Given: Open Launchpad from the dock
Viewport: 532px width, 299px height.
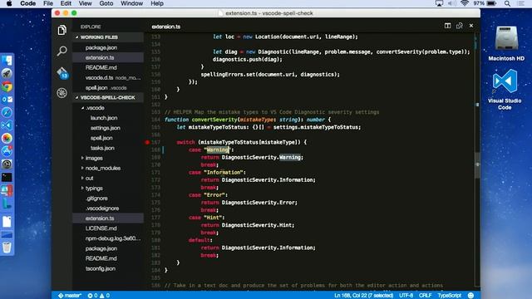Looking at the screenshot, I should click(x=7, y=74).
